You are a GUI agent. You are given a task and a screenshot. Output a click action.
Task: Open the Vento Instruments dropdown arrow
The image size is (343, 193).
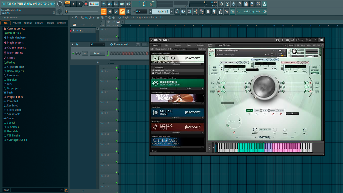[203, 64]
